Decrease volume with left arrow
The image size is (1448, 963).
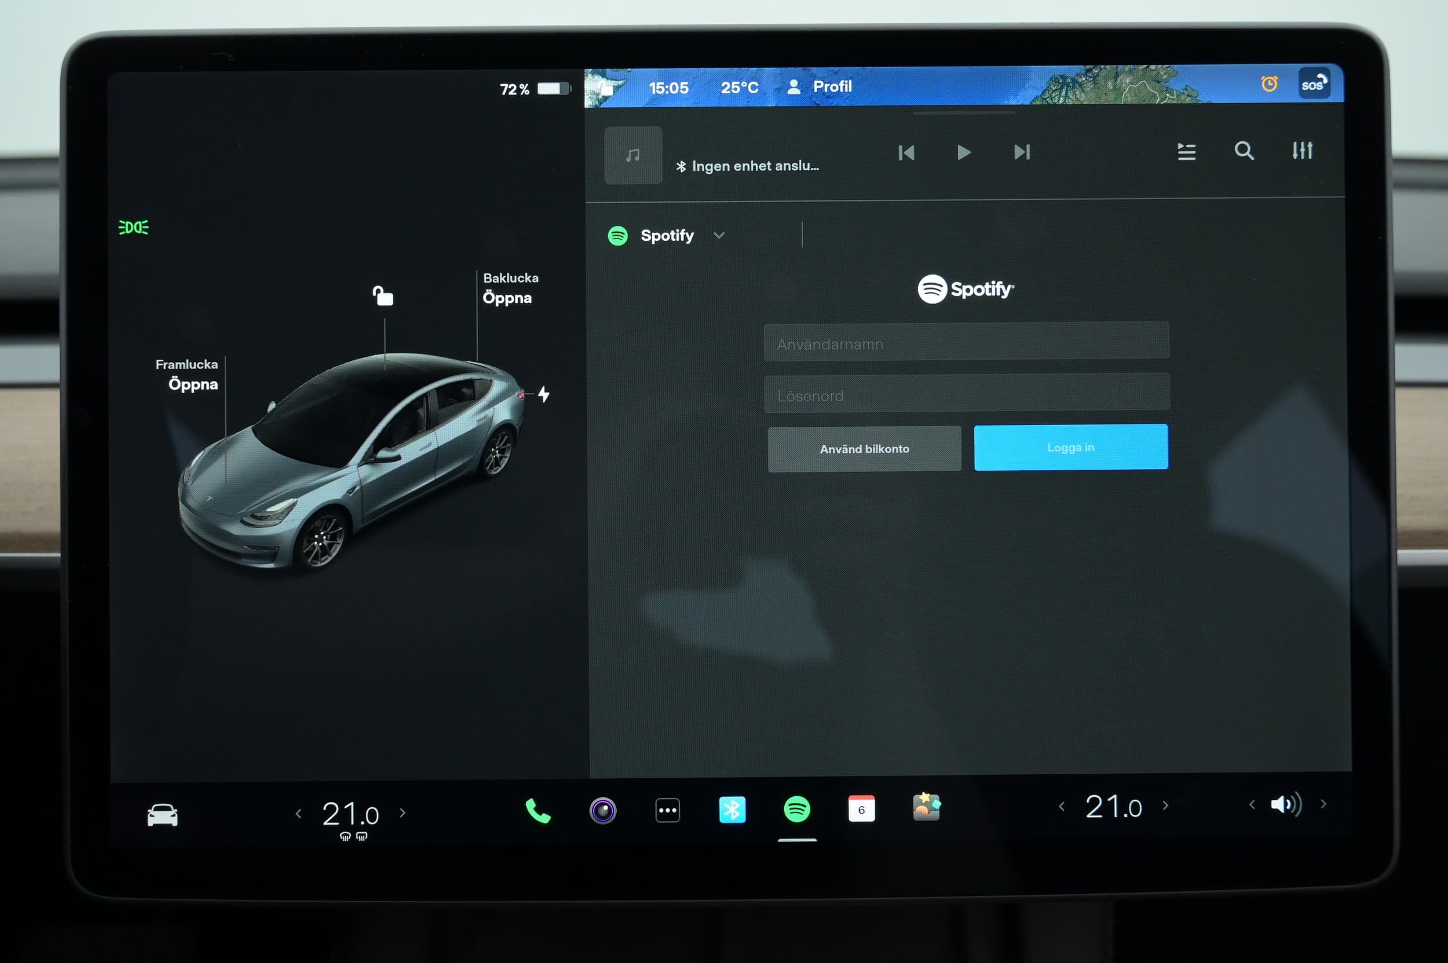tap(1252, 804)
